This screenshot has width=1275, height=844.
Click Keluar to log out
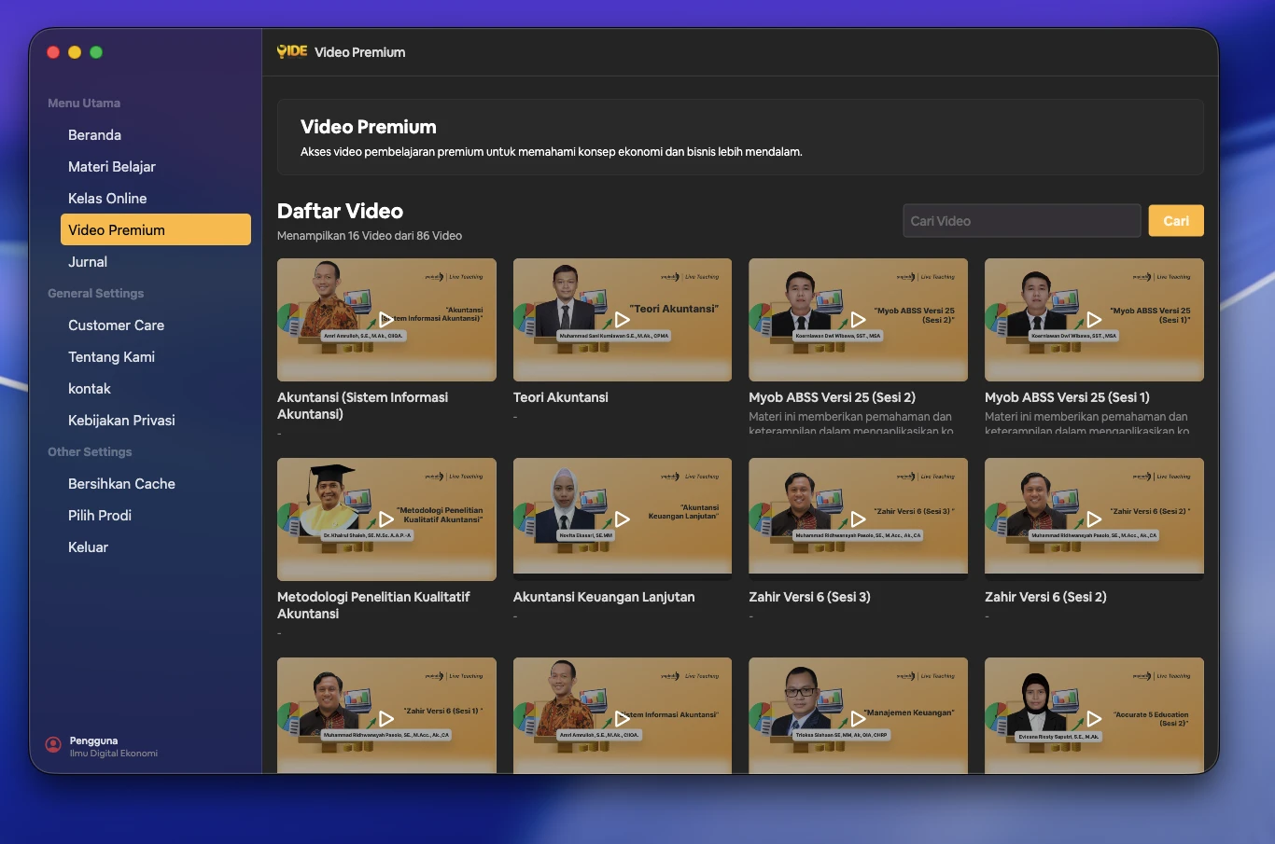[x=88, y=547]
